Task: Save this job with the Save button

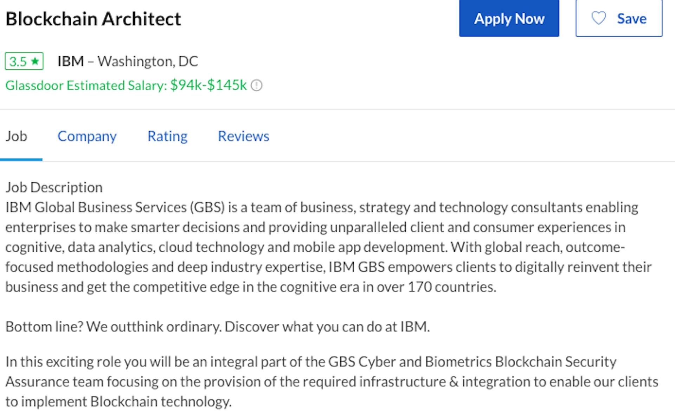Action: 619,19
